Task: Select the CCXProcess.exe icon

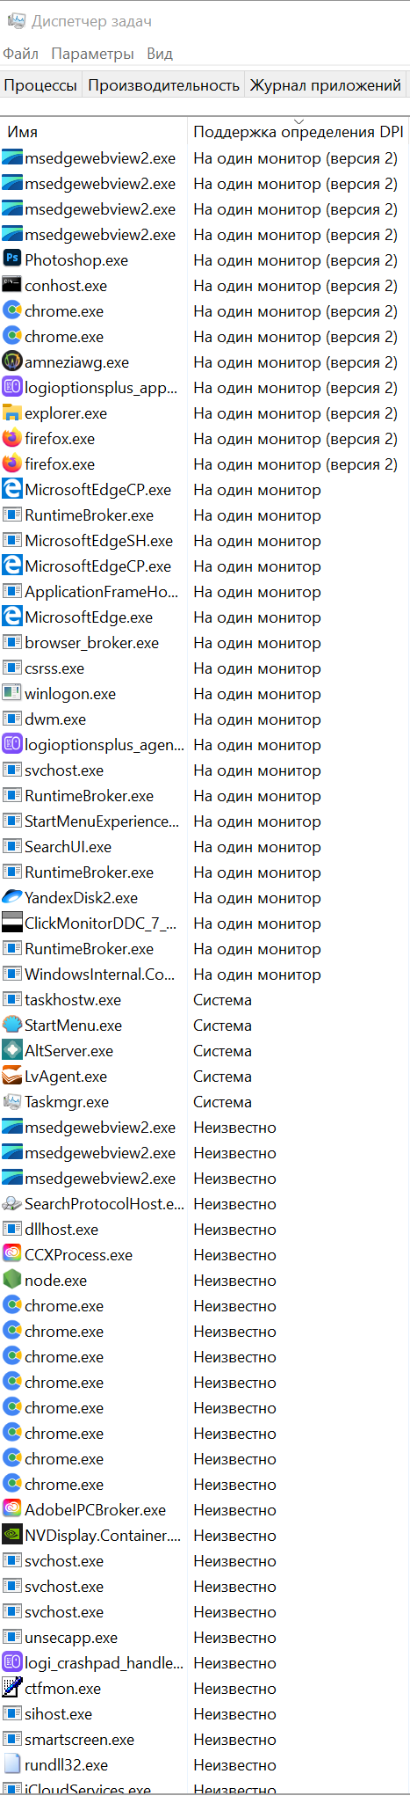Action: click(x=12, y=1254)
